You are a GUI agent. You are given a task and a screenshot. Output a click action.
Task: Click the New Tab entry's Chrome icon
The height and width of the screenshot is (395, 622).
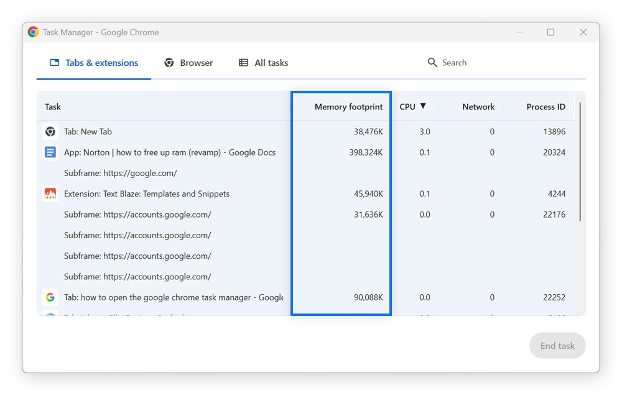tap(50, 131)
